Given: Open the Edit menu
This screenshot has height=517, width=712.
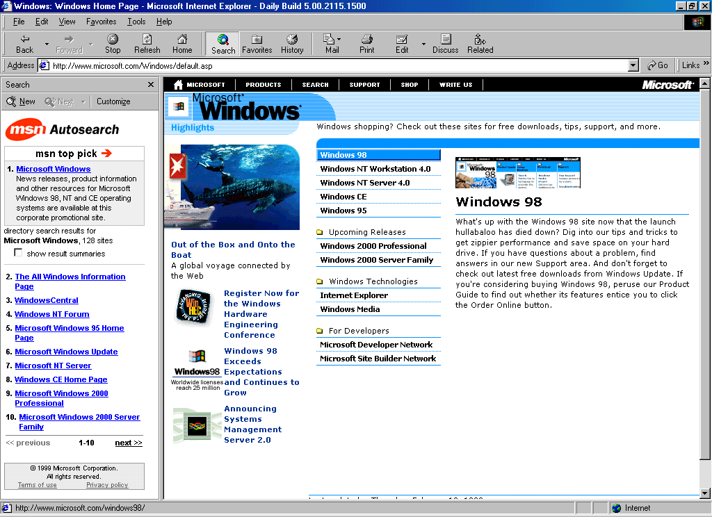Looking at the screenshot, I should coord(42,22).
